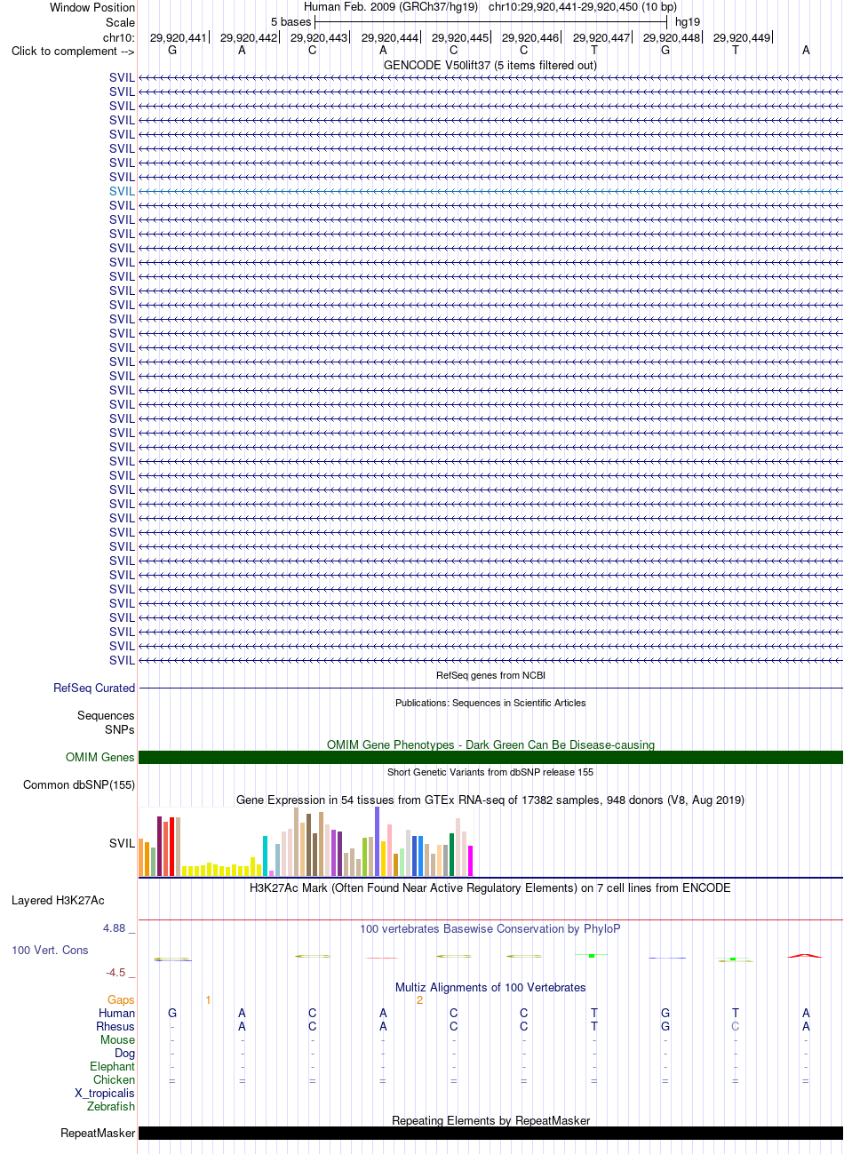Click the Zebrafish alignment row label
Image resolution: width=844 pixels, height=1154 pixels.
(x=111, y=1106)
